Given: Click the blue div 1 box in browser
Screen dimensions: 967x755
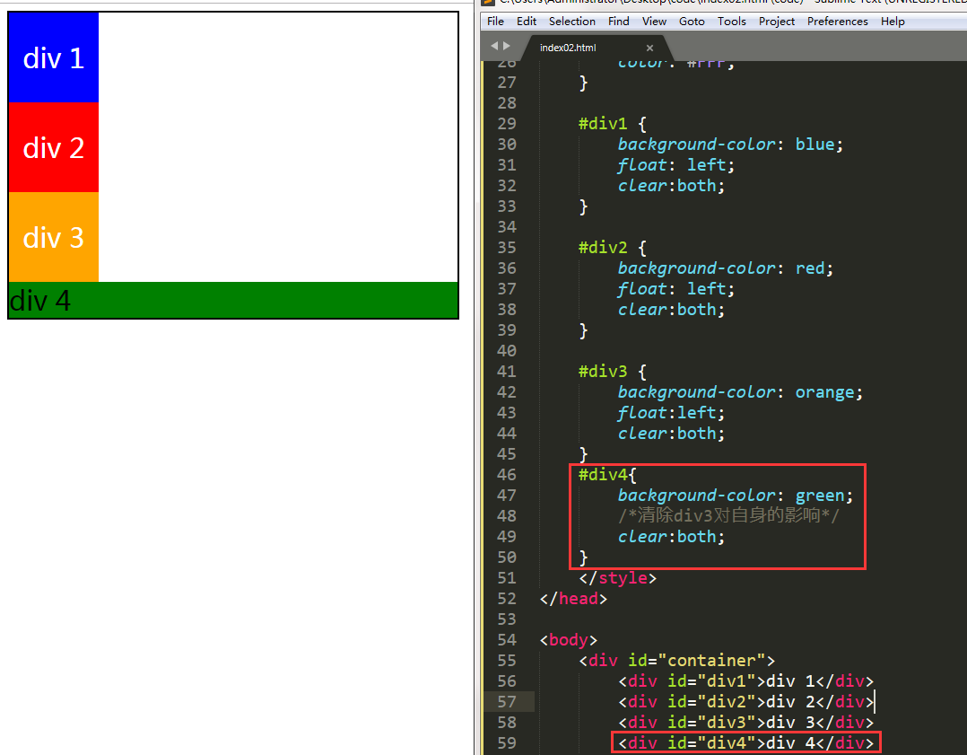Looking at the screenshot, I should click(x=54, y=57).
